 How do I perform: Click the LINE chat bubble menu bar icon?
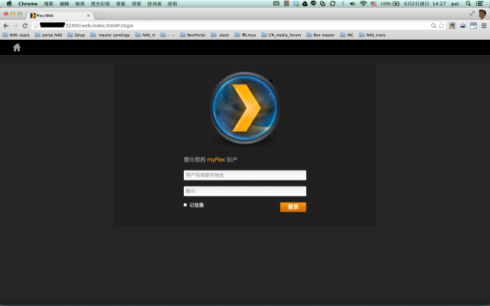[x=313, y=4]
